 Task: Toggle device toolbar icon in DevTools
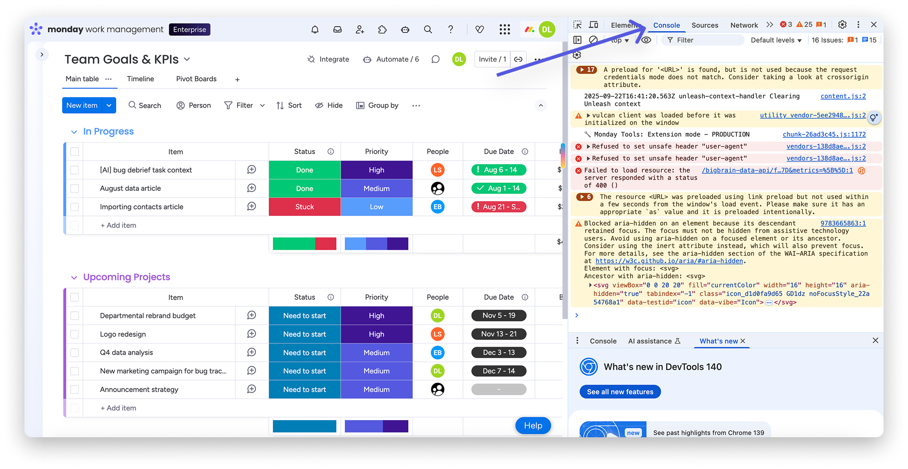tap(594, 25)
